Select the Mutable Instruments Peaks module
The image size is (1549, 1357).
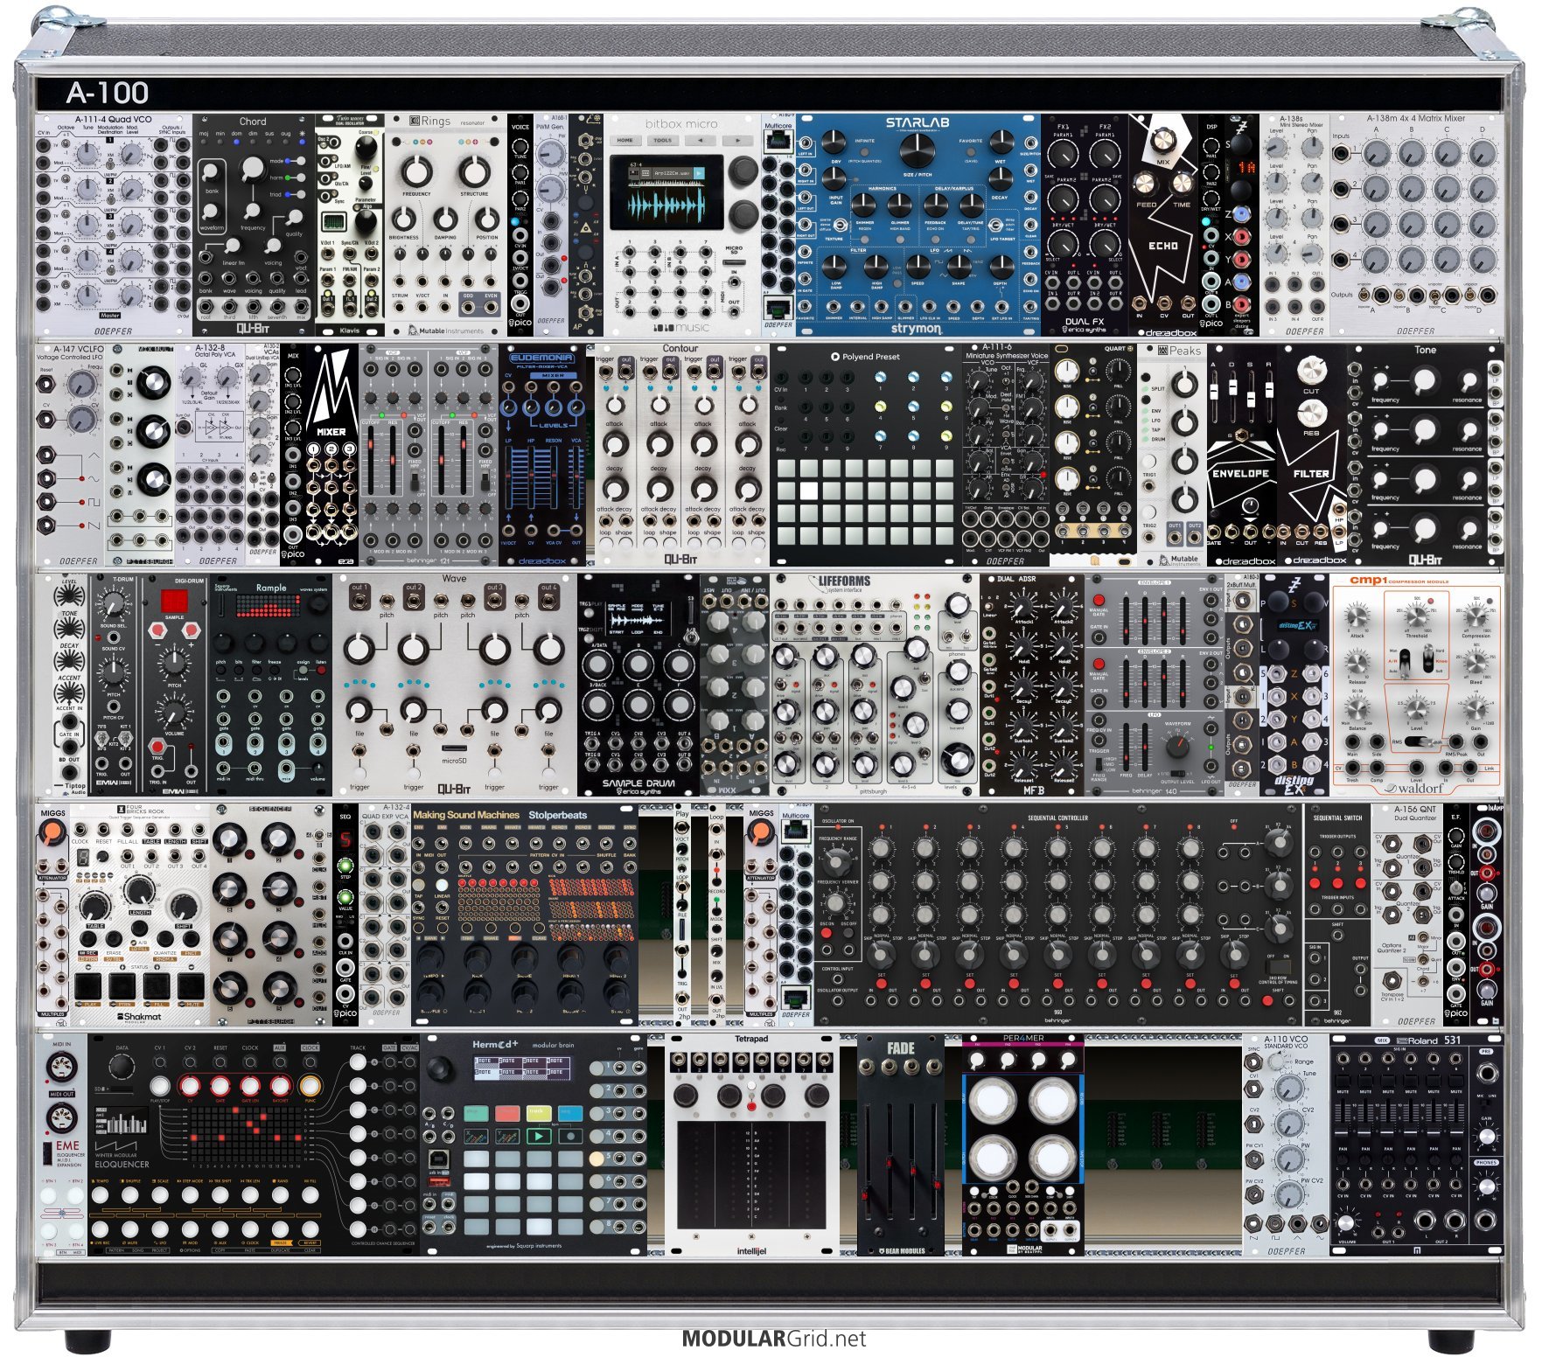[x=1172, y=455]
